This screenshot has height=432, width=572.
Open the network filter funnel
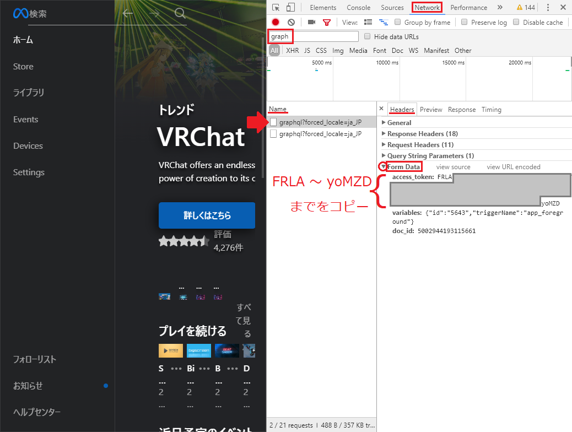[x=326, y=22]
